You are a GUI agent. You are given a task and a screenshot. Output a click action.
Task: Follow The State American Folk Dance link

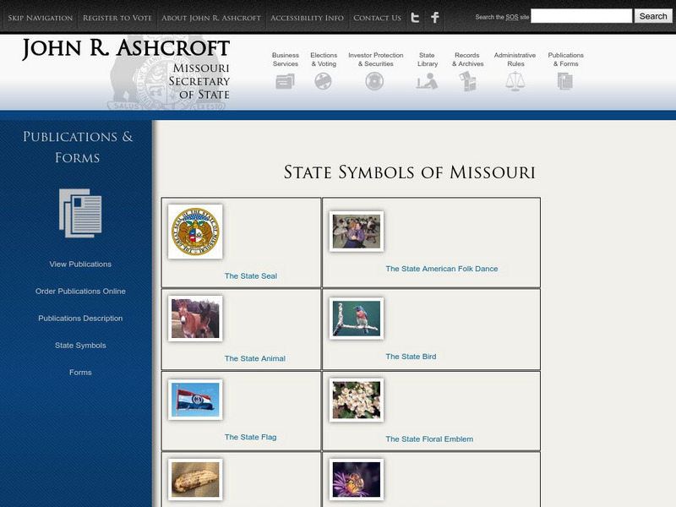[x=441, y=269]
